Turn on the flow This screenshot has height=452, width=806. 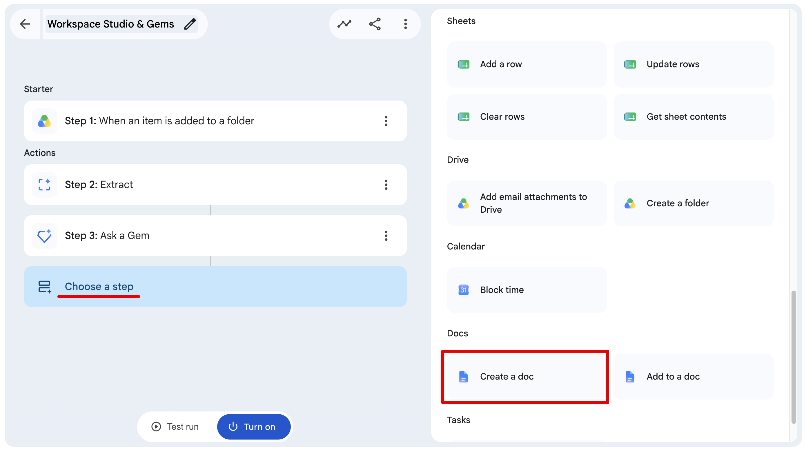[254, 427]
